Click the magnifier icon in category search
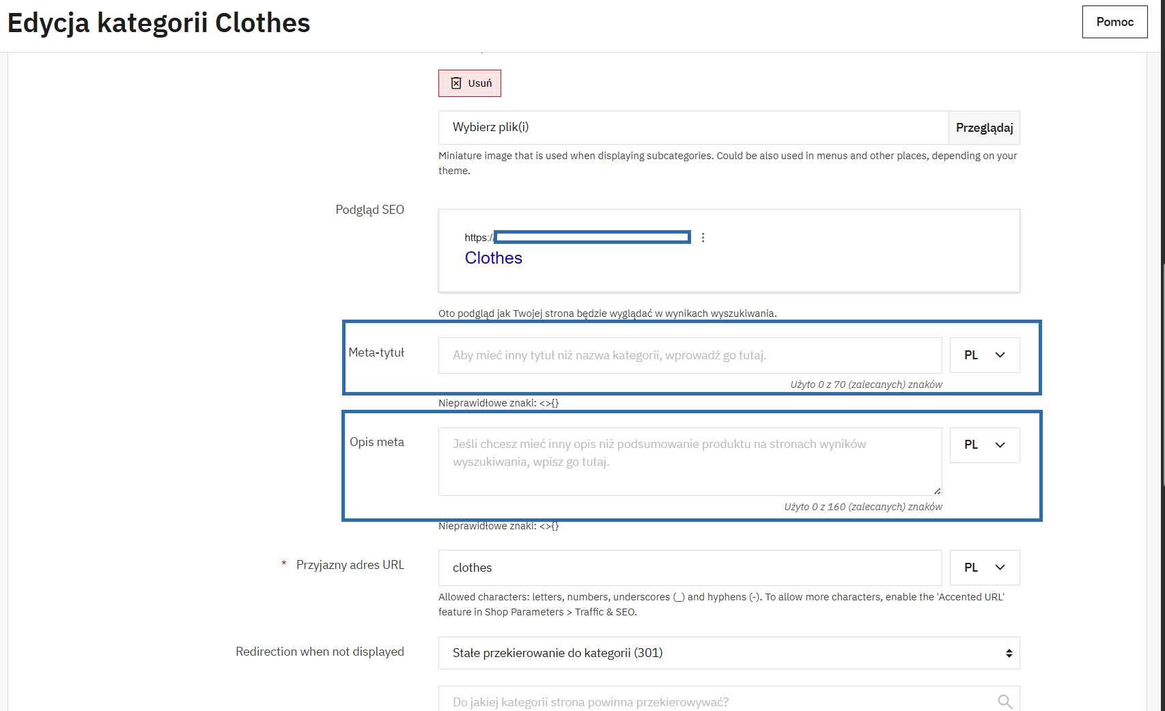 pos(1005,701)
